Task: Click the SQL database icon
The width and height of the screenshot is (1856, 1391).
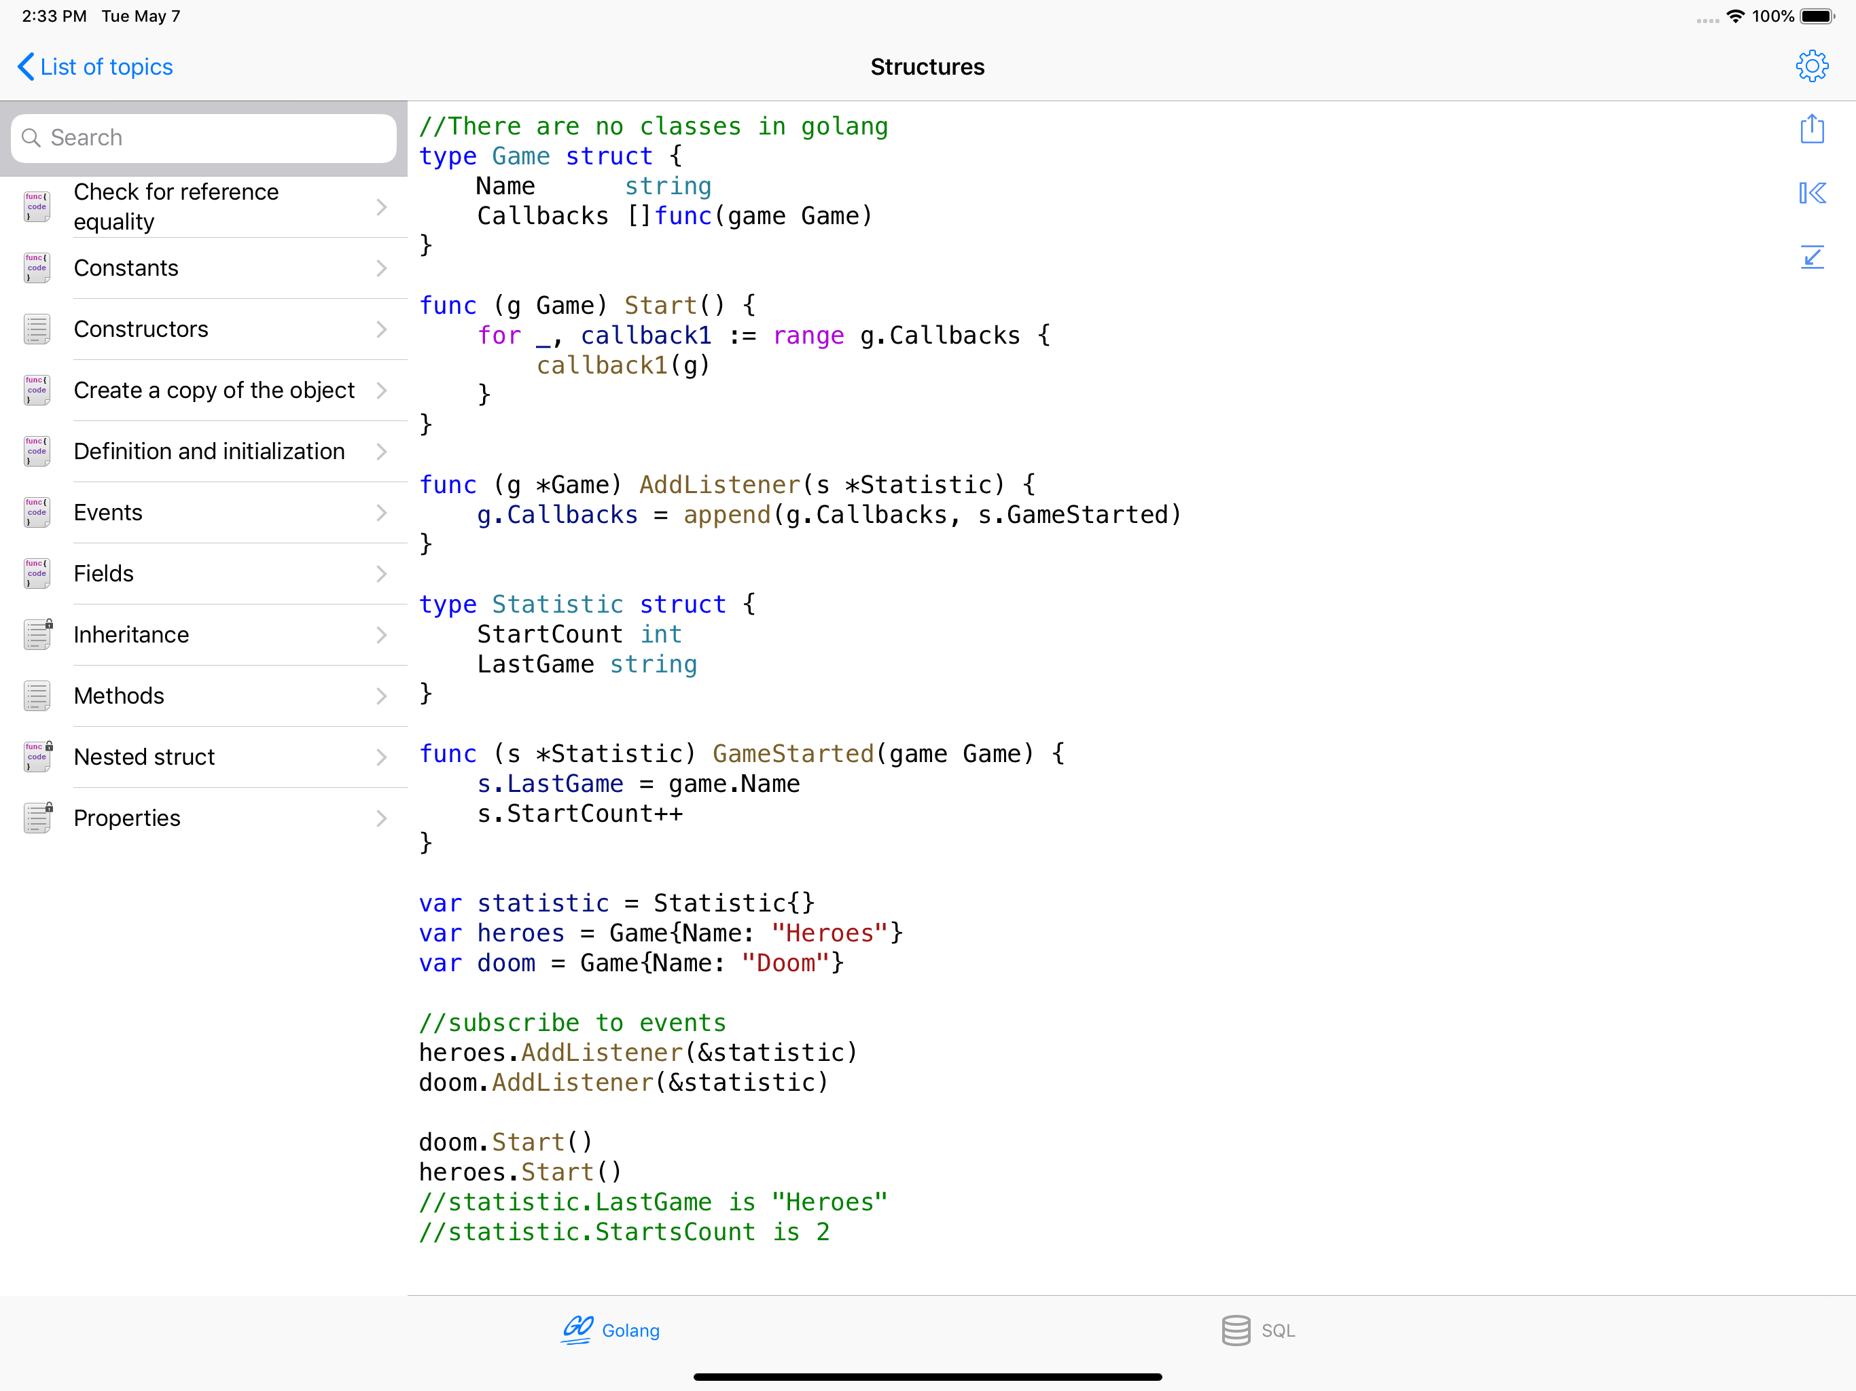Action: tap(1235, 1330)
